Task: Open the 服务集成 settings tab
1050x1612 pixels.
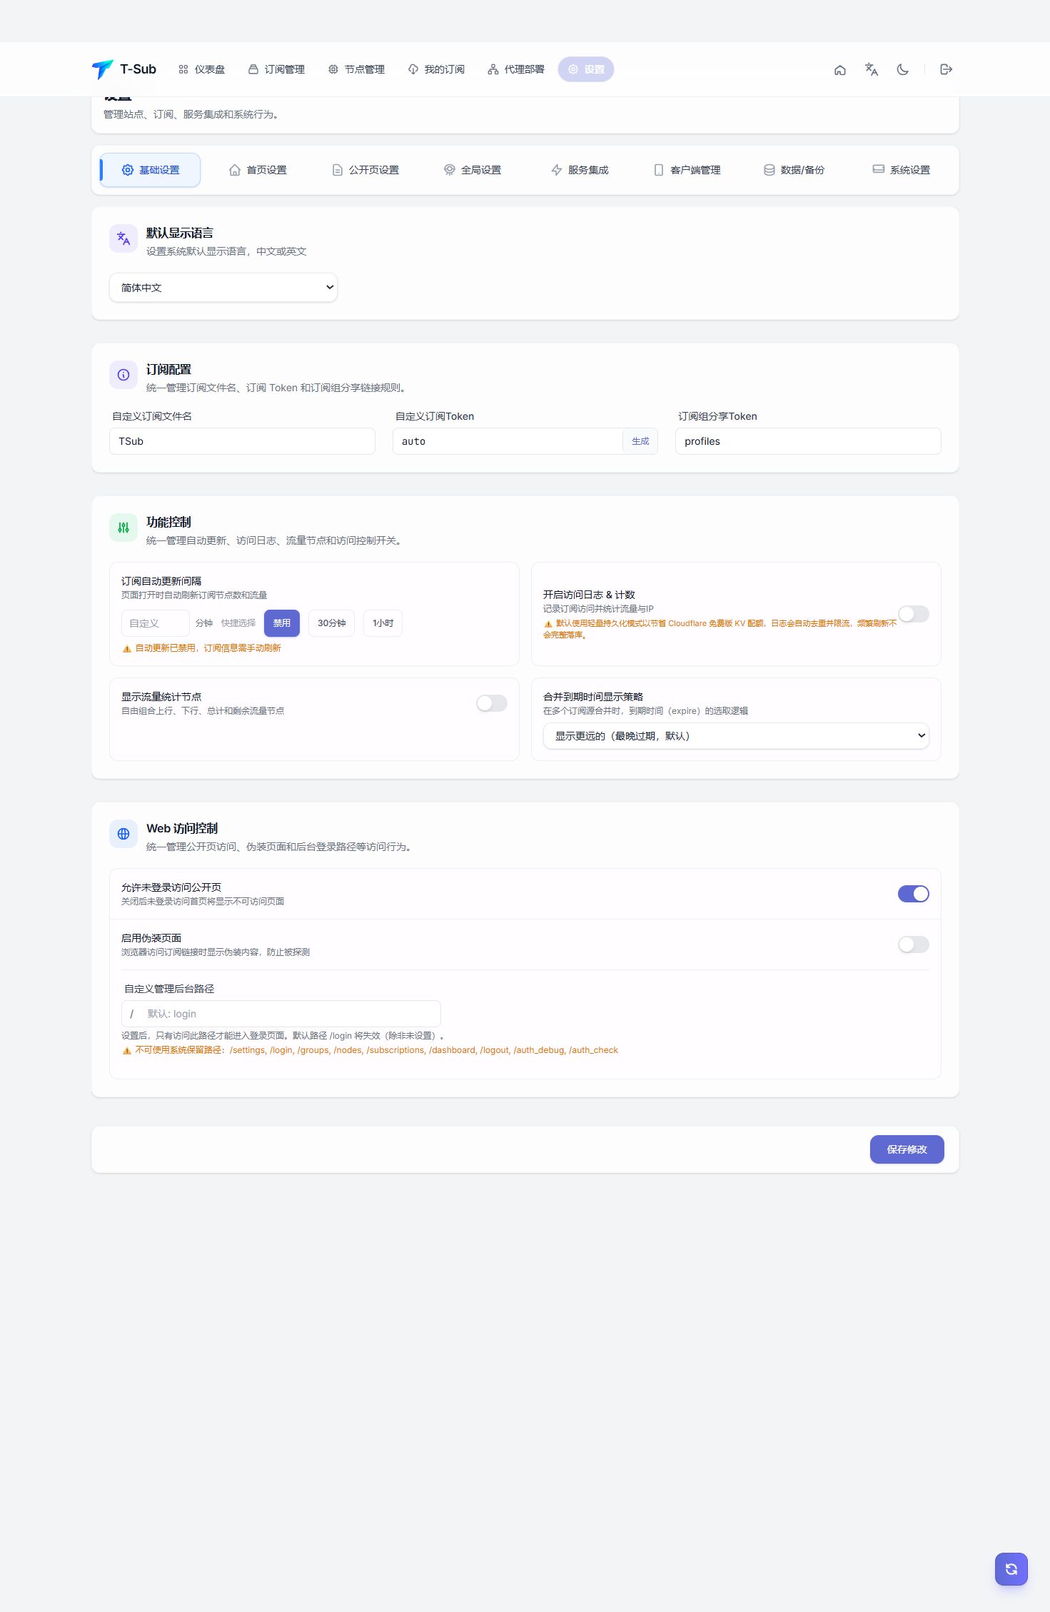Action: (x=580, y=170)
